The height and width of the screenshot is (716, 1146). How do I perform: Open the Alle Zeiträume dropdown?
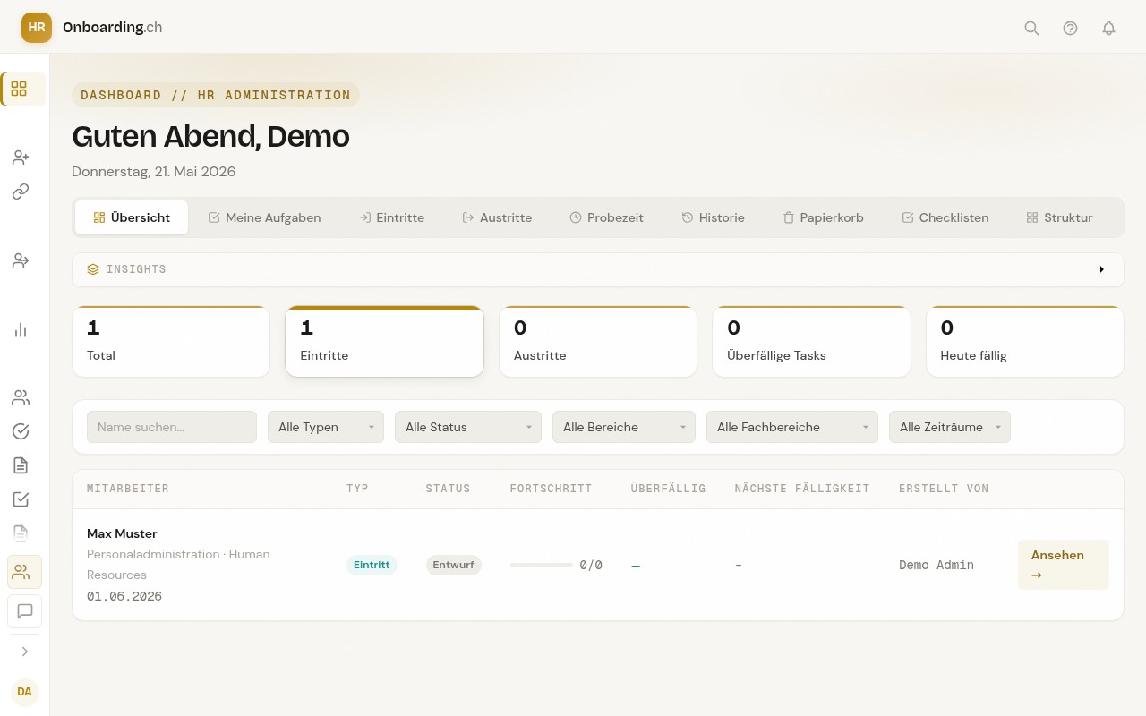pos(950,427)
